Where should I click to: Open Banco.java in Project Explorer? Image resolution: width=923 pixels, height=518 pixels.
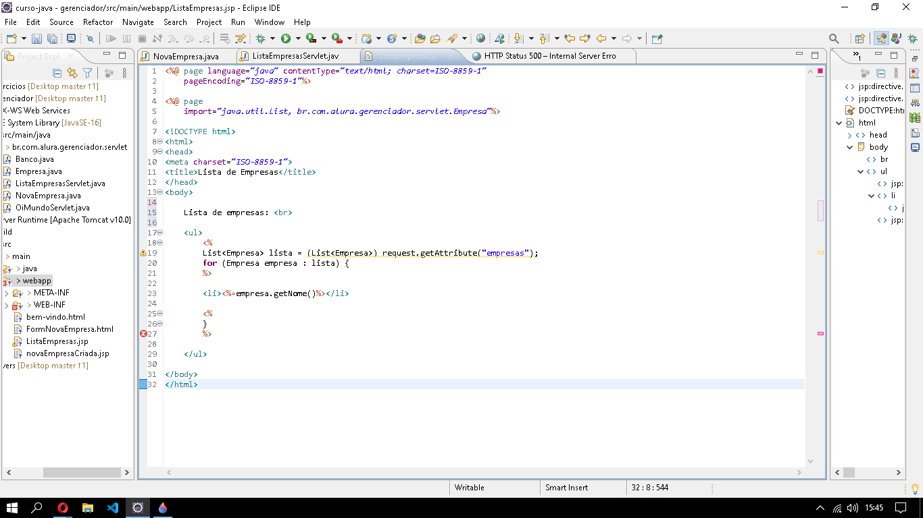[34, 159]
